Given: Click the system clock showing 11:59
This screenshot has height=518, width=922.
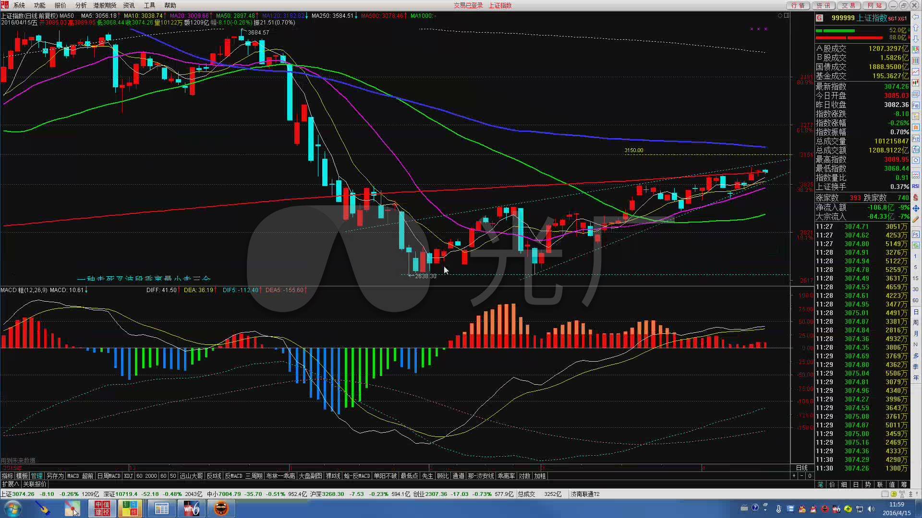Looking at the screenshot, I should pos(897,504).
